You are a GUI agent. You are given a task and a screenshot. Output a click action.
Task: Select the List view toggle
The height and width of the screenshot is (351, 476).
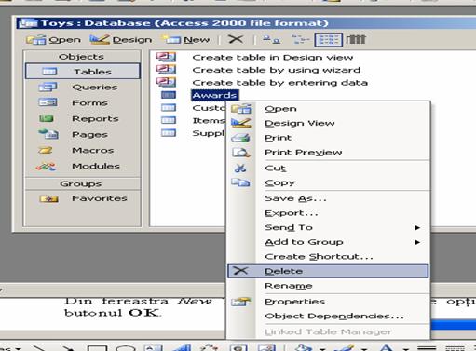point(329,39)
